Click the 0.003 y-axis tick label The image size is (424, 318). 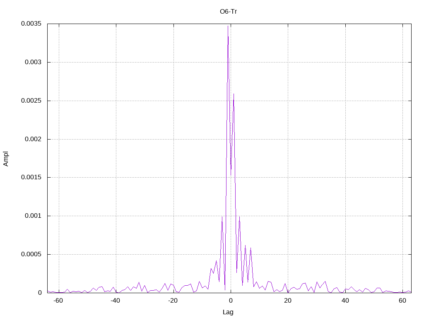click(x=33, y=62)
